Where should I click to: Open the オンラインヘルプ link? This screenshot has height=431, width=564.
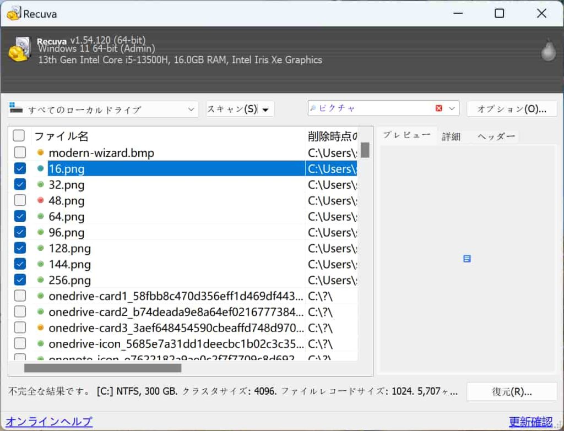(x=49, y=421)
